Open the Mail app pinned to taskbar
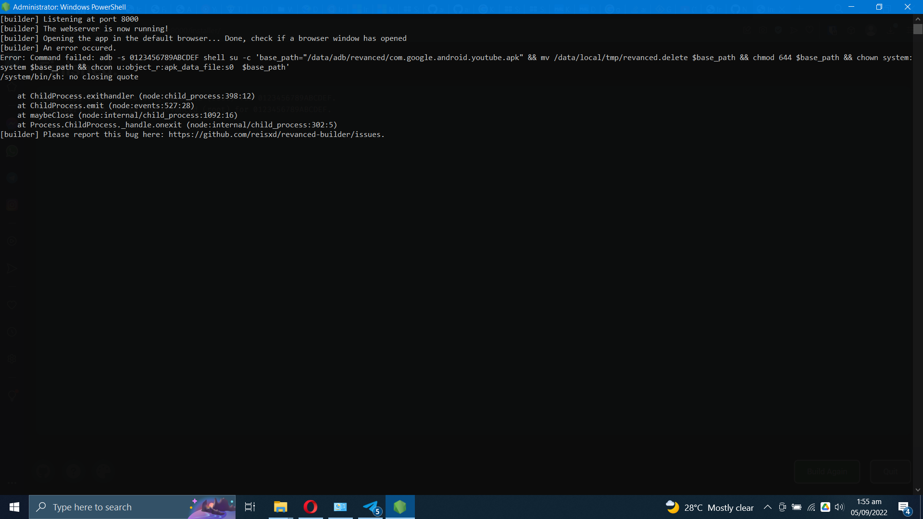This screenshot has height=519, width=923. pos(340,507)
